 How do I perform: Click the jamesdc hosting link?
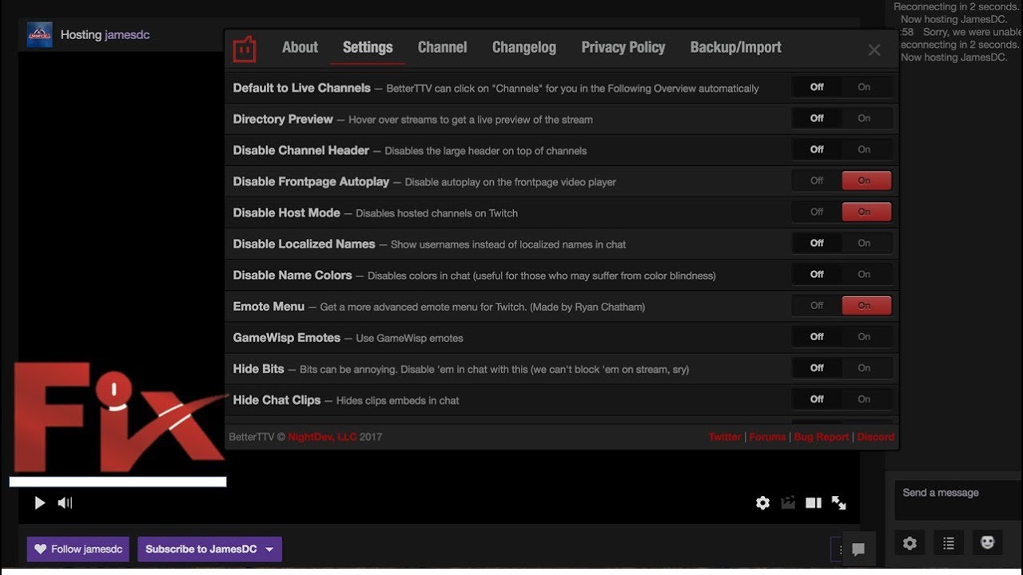tap(127, 35)
